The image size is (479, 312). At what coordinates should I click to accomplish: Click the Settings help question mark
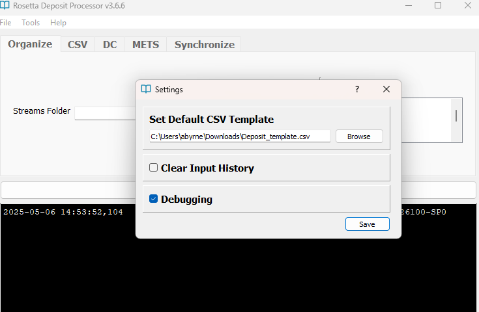pyautogui.click(x=356, y=90)
